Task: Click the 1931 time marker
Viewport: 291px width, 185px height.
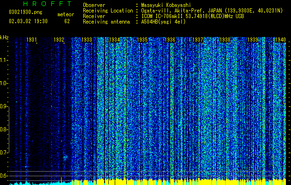Action: point(31,39)
